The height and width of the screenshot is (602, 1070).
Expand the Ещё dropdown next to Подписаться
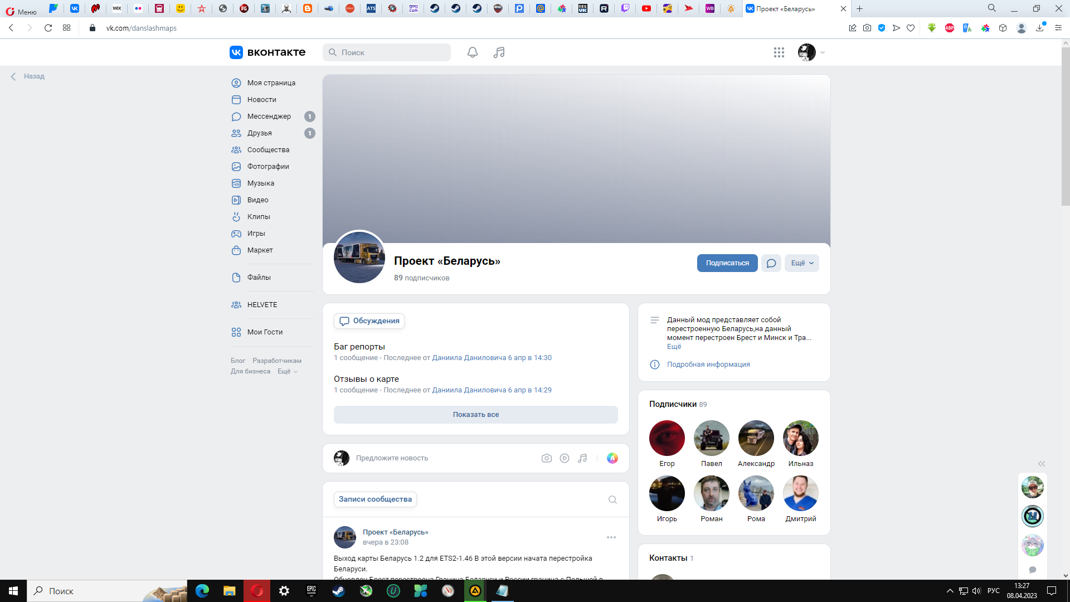click(801, 263)
